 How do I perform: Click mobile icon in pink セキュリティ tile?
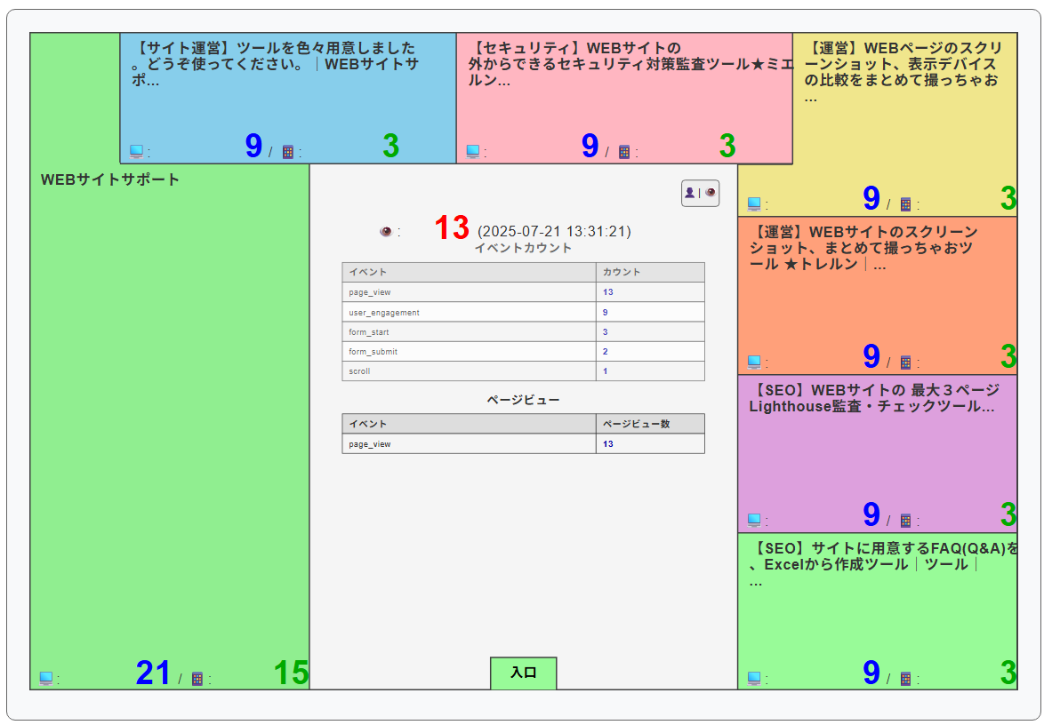coord(624,152)
